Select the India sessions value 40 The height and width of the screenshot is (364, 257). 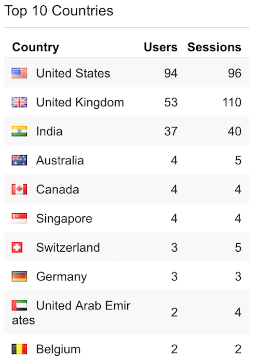coord(235,131)
